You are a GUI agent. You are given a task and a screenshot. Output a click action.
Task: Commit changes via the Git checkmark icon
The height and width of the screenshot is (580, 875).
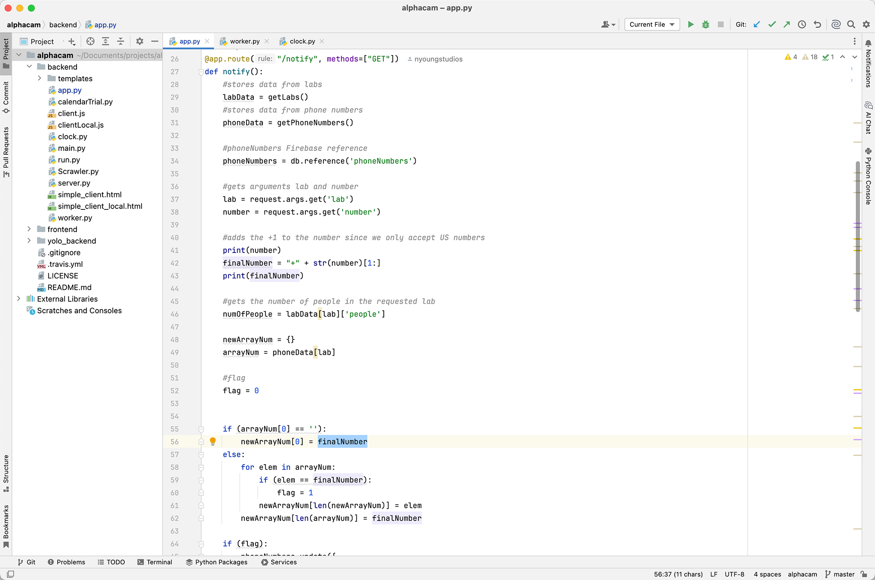coord(772,24)
